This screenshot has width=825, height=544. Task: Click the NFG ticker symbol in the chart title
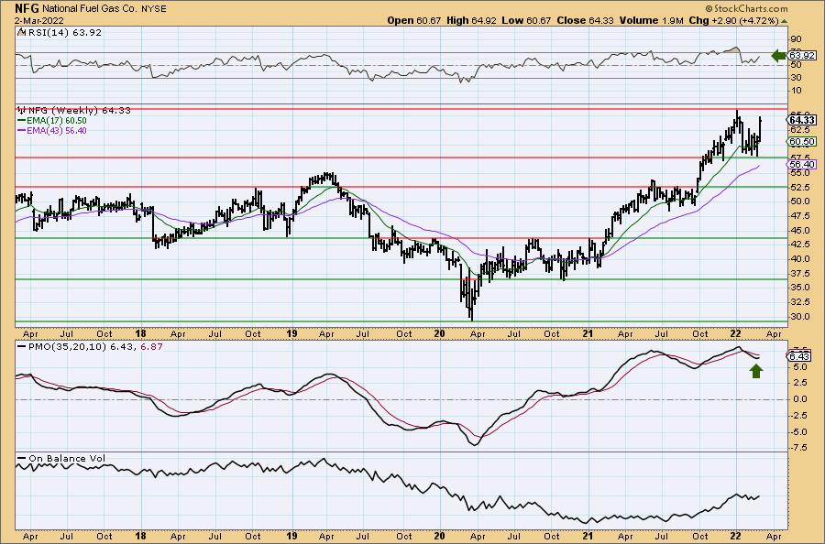click(x=27, y=9)
